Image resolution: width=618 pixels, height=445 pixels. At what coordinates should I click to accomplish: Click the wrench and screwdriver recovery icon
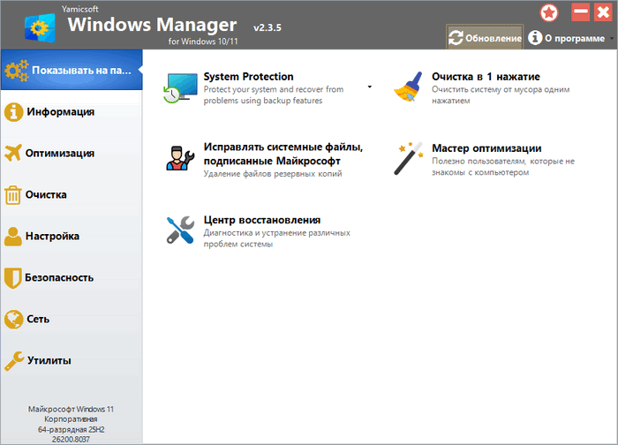tap(180, 230)
